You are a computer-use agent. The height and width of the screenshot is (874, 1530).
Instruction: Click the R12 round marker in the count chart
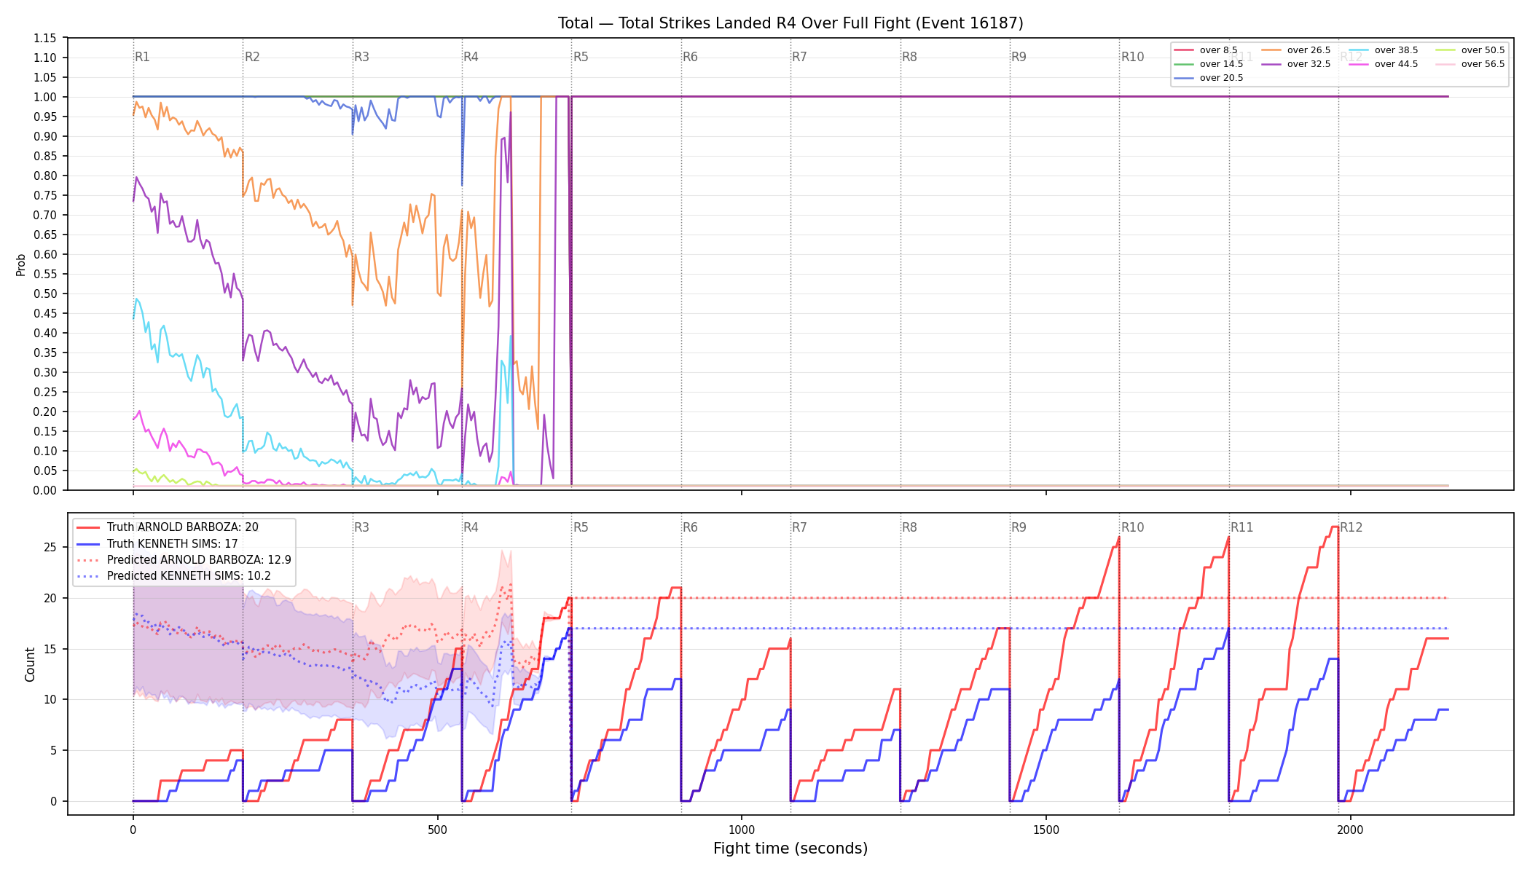1351,527
